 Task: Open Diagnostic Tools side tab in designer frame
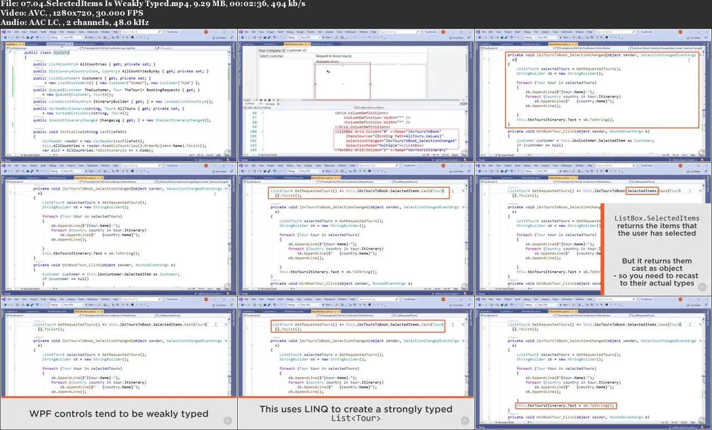click(x=471, y=51)
